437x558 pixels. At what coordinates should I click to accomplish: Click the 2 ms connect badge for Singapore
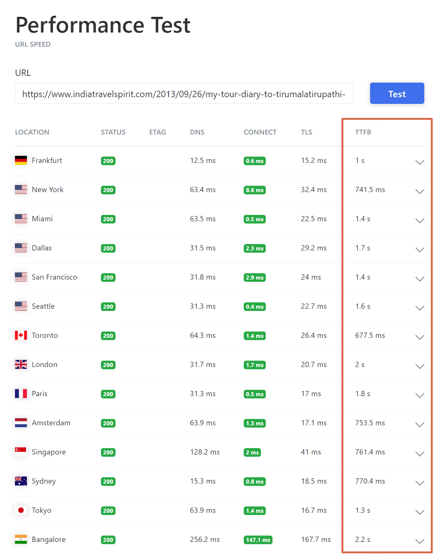[252, 452]
